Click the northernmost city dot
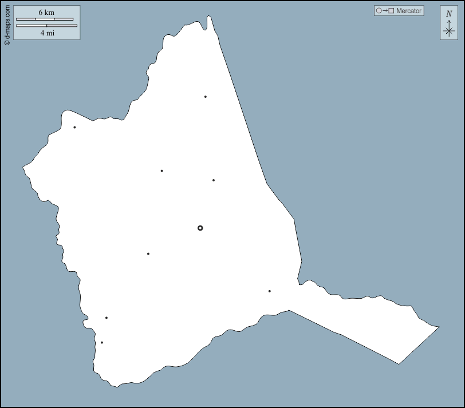The image size is (465, 408). click(x=205, y=97)
